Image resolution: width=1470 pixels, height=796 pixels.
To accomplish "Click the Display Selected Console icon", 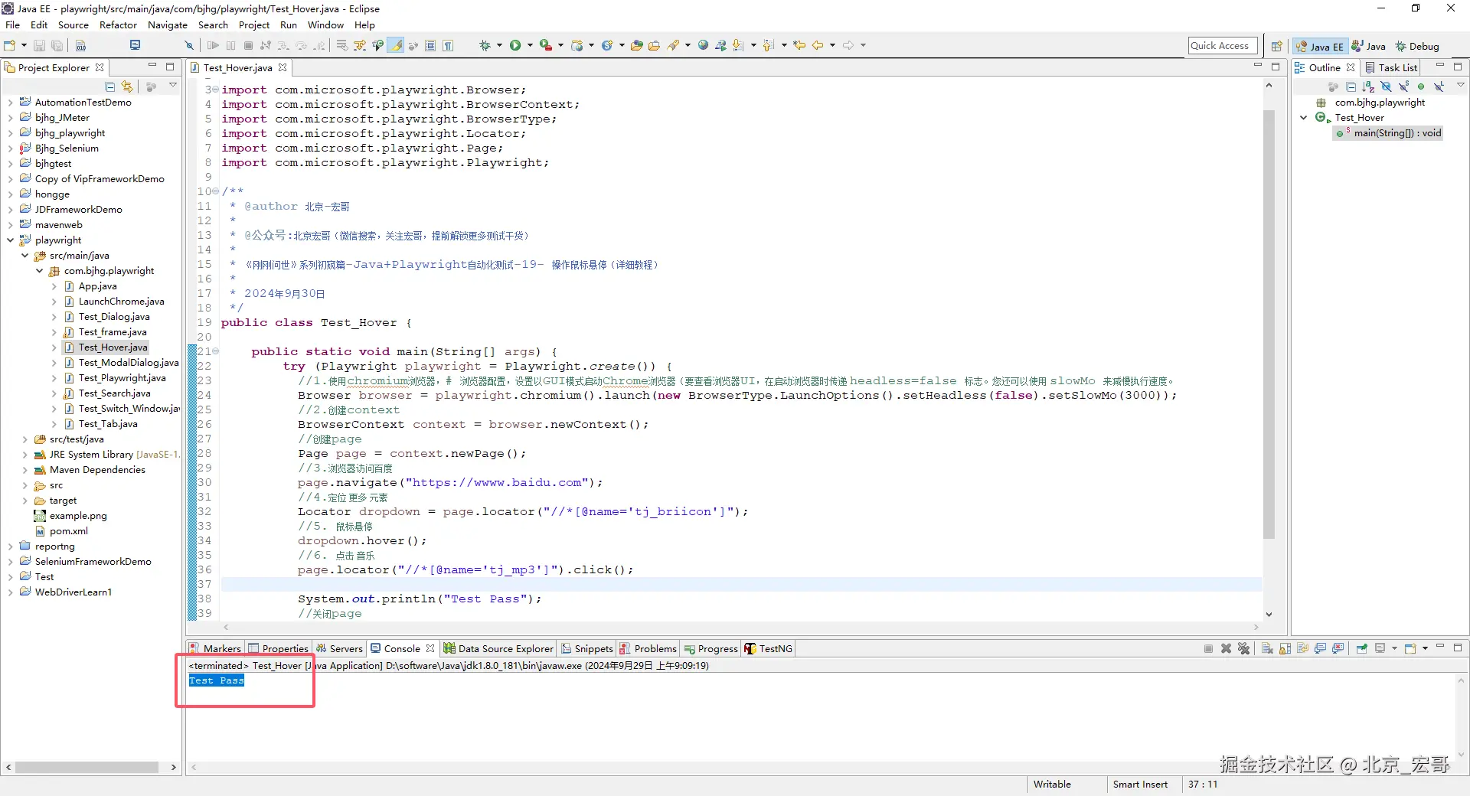I will pyautogui.click(x=1380, y=648).
